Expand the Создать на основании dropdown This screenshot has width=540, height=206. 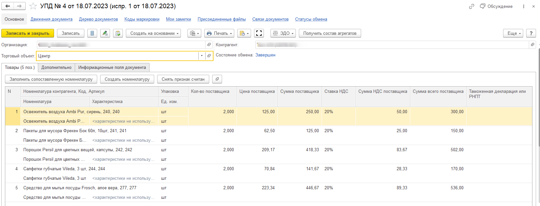click(153, 33)
